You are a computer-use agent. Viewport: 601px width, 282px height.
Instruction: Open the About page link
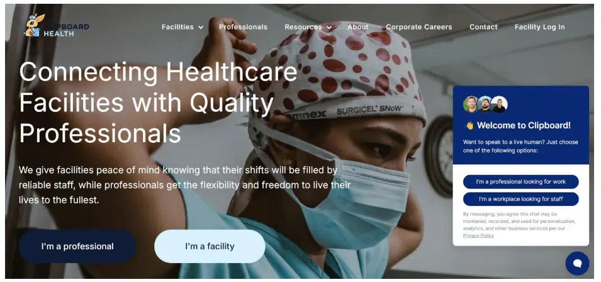coord(358,27)
